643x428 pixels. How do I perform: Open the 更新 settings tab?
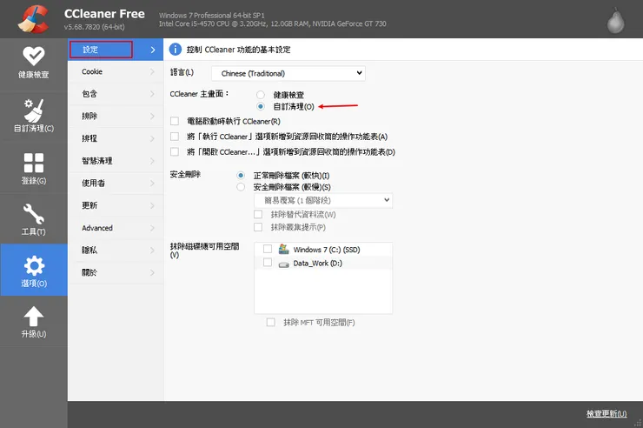(x=116, y=205)
